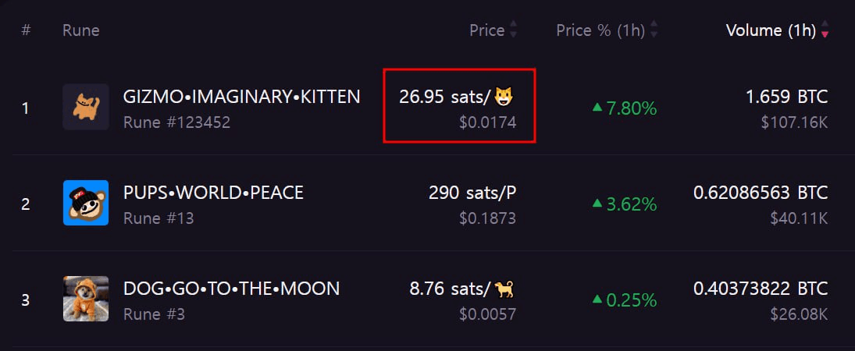Select the dog emoji in DOG's price
This screenshot has height=351, width=855.
(x=504, y=289)
